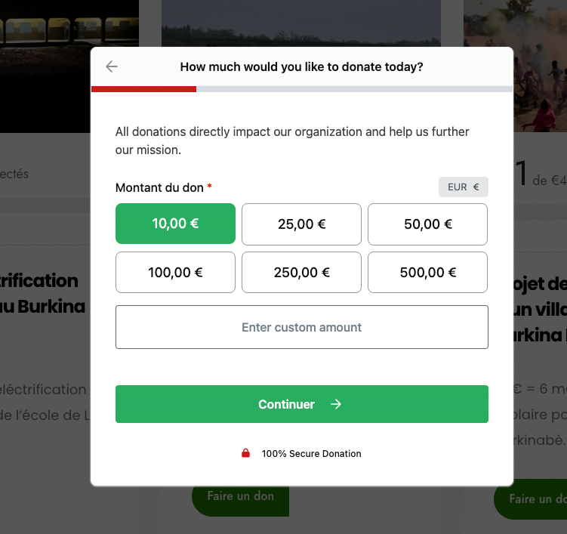Click the 100% Secure Donation label
The image size is (567, 534).
311,454
